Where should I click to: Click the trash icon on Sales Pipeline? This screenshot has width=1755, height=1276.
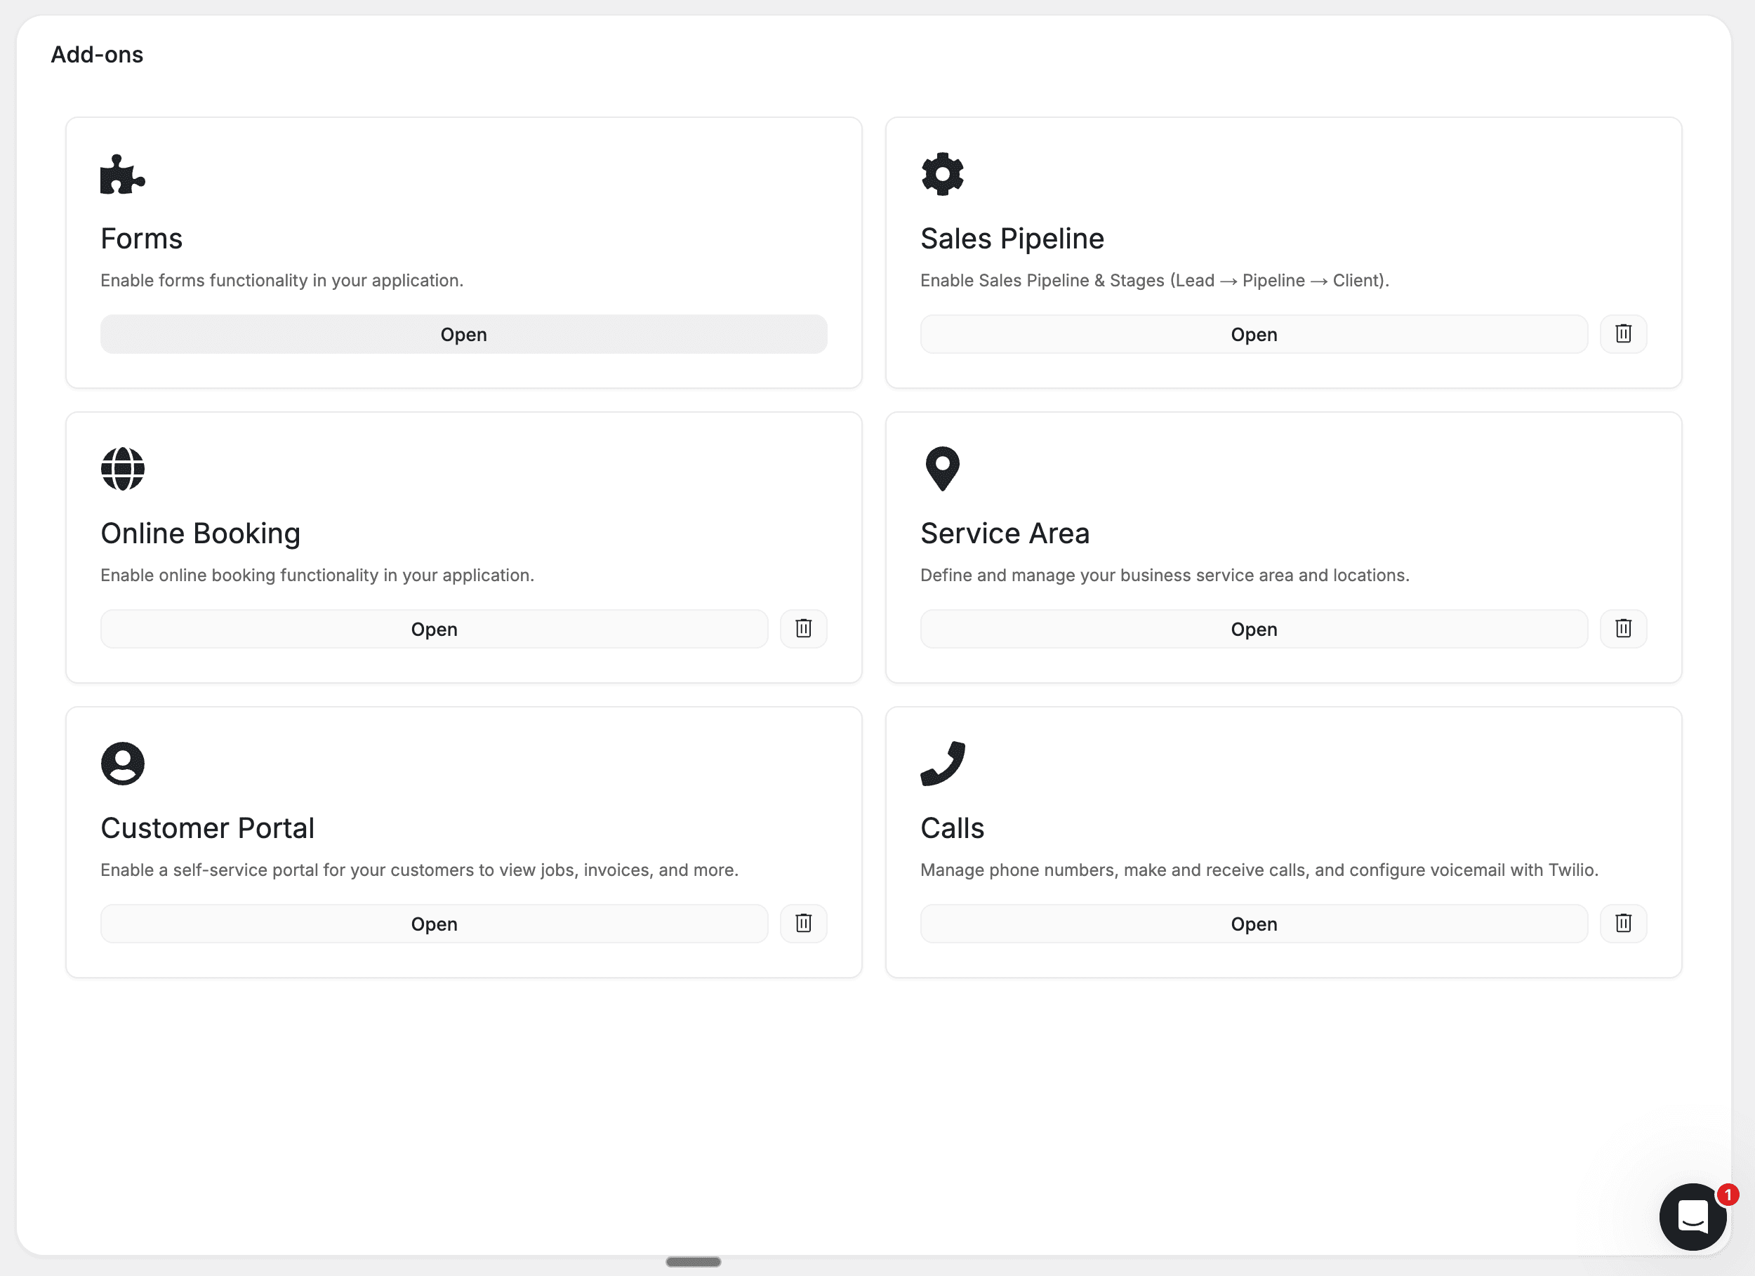(x=1624, y=333)
